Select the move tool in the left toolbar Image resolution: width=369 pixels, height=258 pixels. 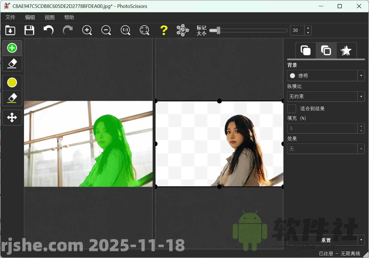pyautogui.click(x=12, y=117)
